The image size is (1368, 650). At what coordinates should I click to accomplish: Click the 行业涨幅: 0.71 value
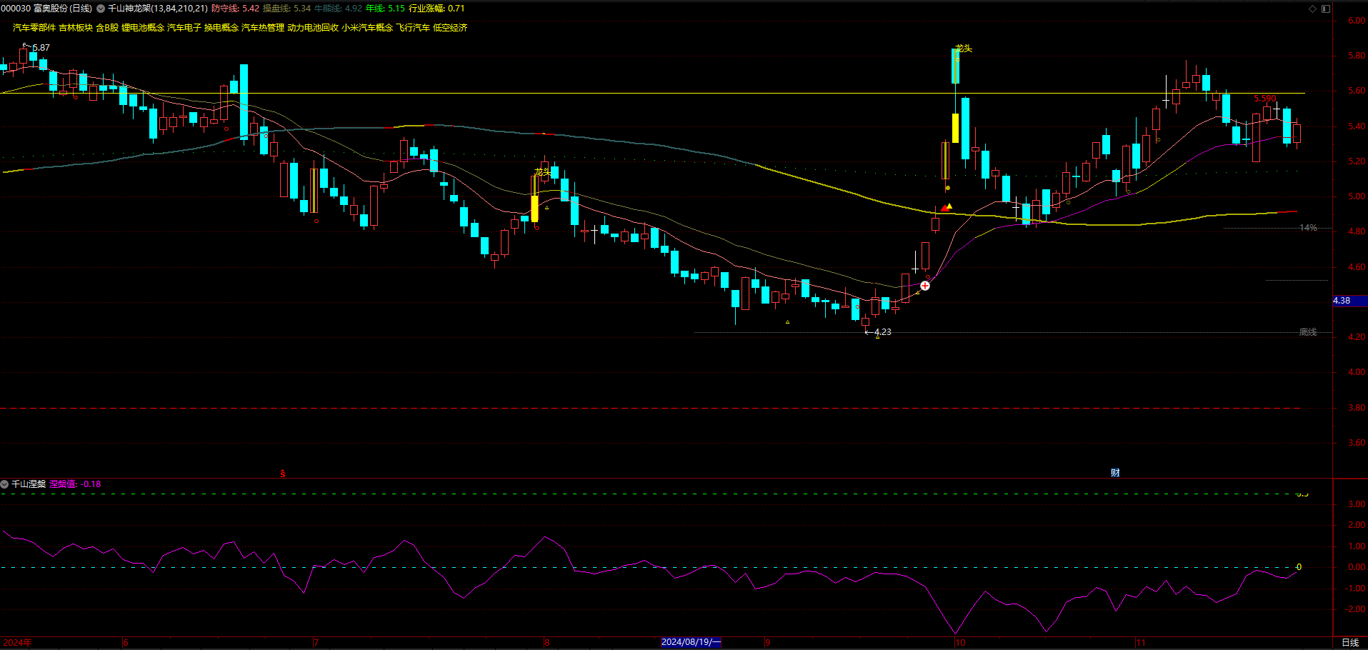click(436, 9)
